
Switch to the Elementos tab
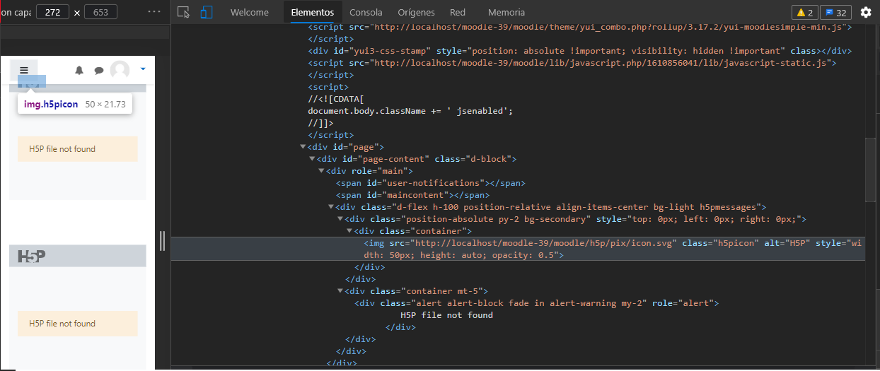click(x=313, y=13)
